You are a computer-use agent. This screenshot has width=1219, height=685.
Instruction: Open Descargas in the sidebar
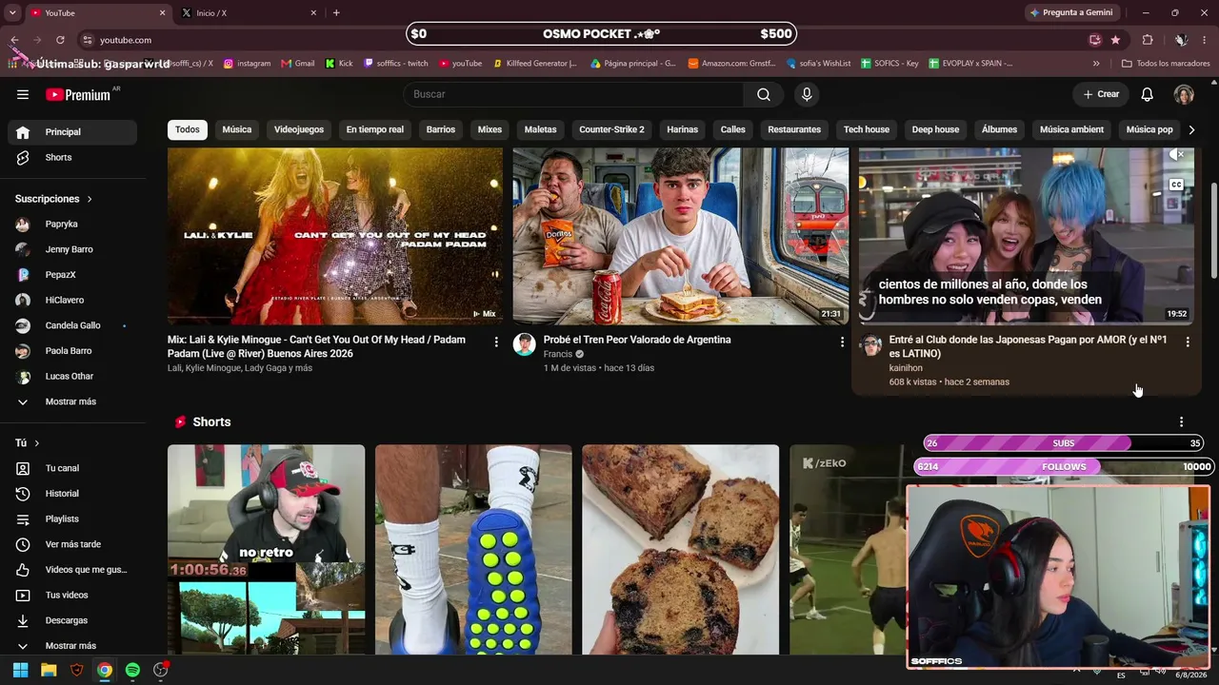click(69, 620)
